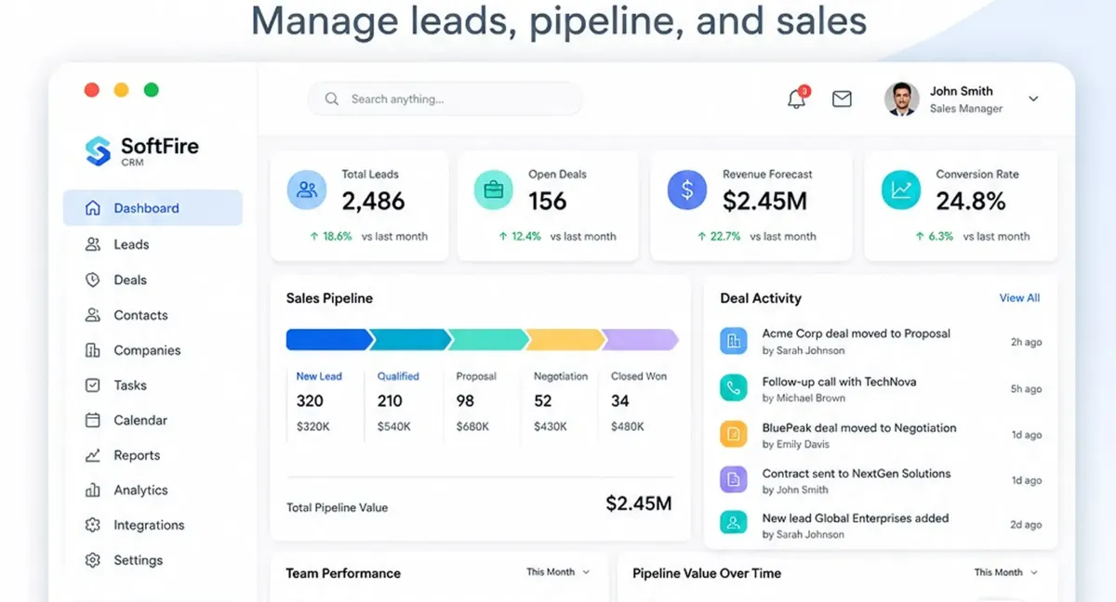Open Analytics from the sidebar
The height and width of the screenshot is (602, 1116).
pyautogui.click(x=140, y=490)
